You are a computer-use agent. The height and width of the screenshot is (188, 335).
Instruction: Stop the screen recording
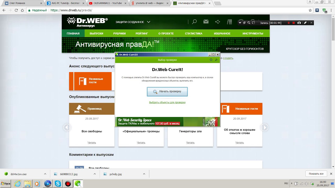[x=294, y=23]
